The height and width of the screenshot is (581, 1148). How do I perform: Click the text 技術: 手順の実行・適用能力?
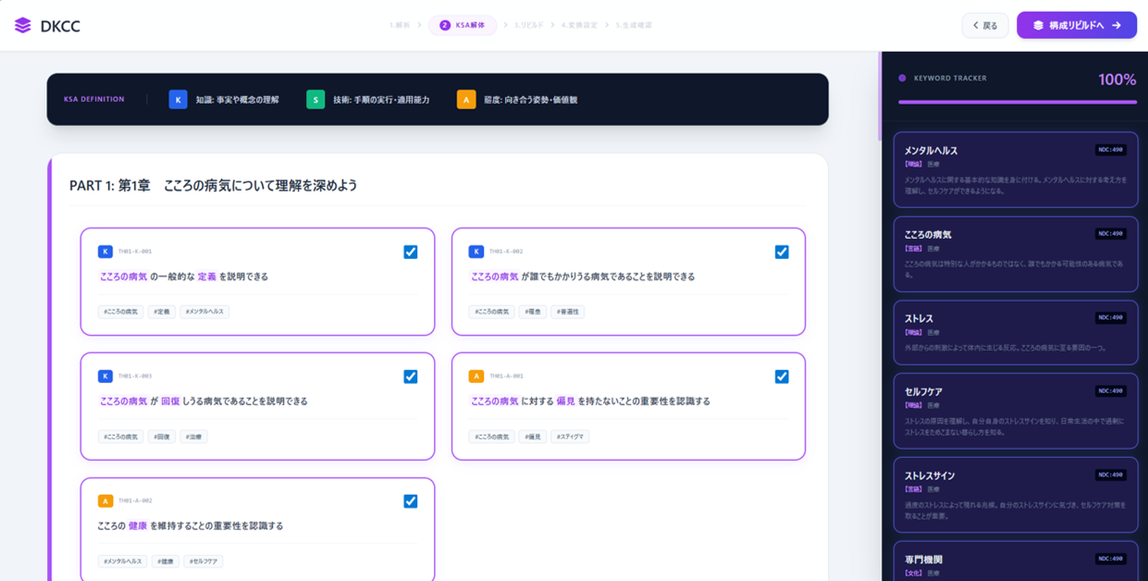pyautogui.click(x=381, y=100)
